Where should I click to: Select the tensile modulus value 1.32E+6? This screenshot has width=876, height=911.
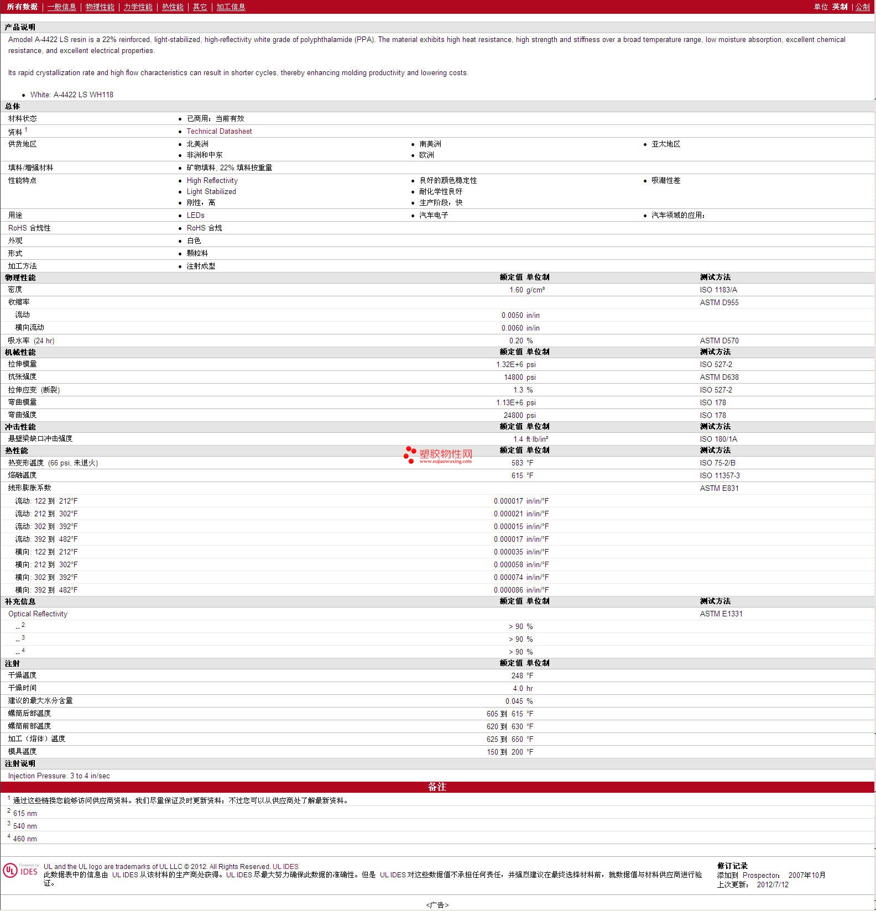click(x=509, y=364)
